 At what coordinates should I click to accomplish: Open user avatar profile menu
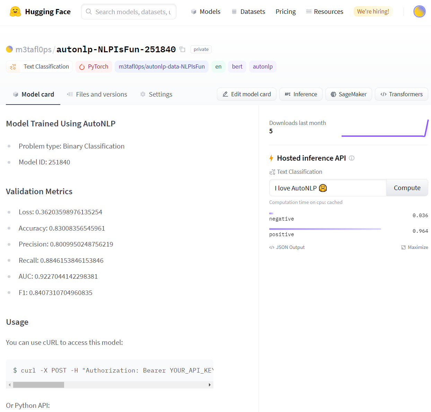coord(419,11)
